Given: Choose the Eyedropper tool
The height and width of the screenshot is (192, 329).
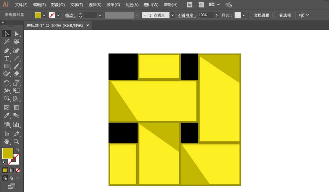Looking at the screenshot, I should coord(6,116).
